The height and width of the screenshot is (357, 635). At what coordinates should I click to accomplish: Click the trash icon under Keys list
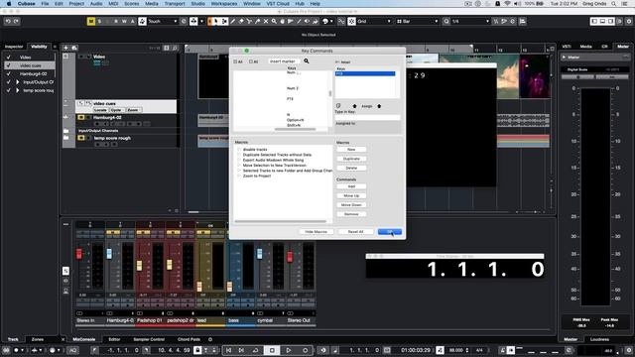coord(338,106)
